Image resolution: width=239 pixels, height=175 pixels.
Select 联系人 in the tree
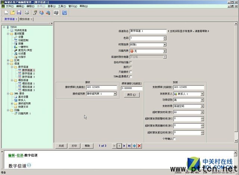[23, 100]
